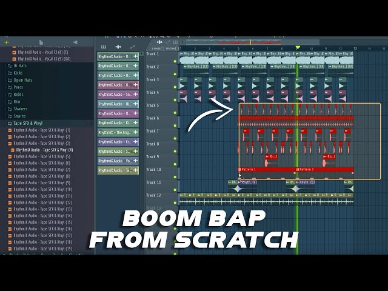388x291 pixels.
Task: Expand the Rim folder
Action: click(x=14, y=102)
